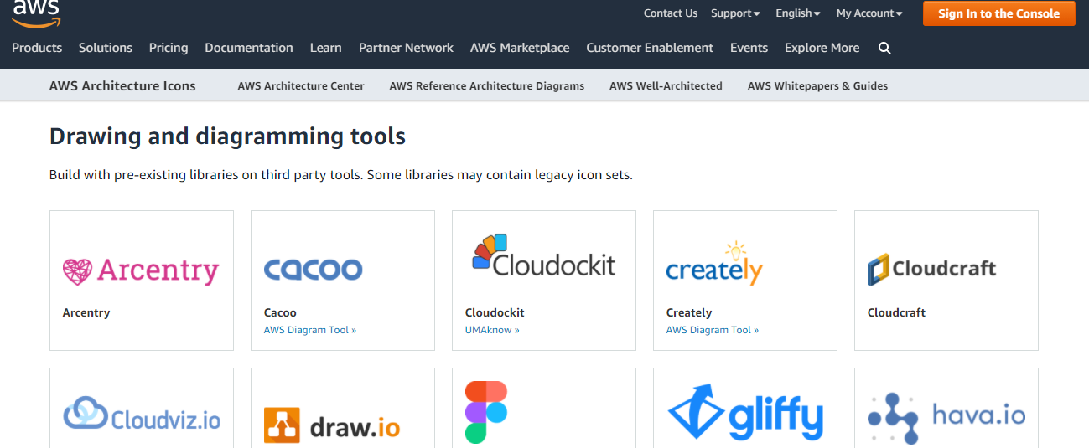1089x448 pixels.
Task: Click the Creately card title text
Action: point(689,312)
